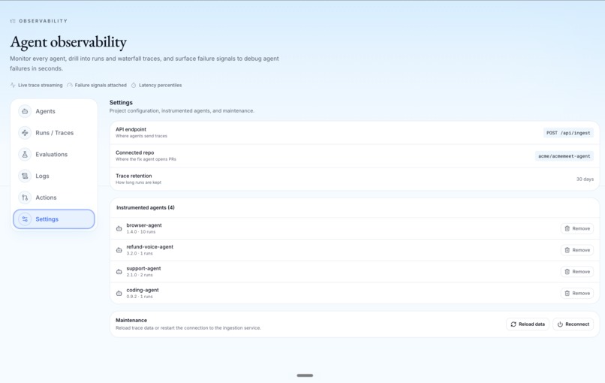Click the API endpoint row label
This screenshot has width=605, height=383.
tap(131, 129)
